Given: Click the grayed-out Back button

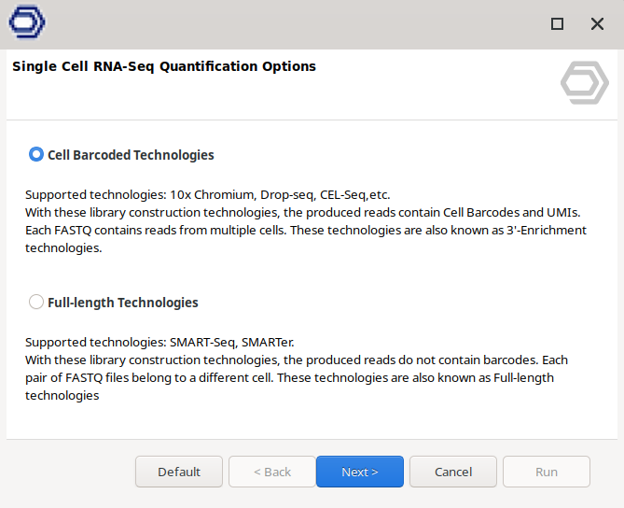Looking at the screenshot, I should pyautogui.click(x=272, y=472).
